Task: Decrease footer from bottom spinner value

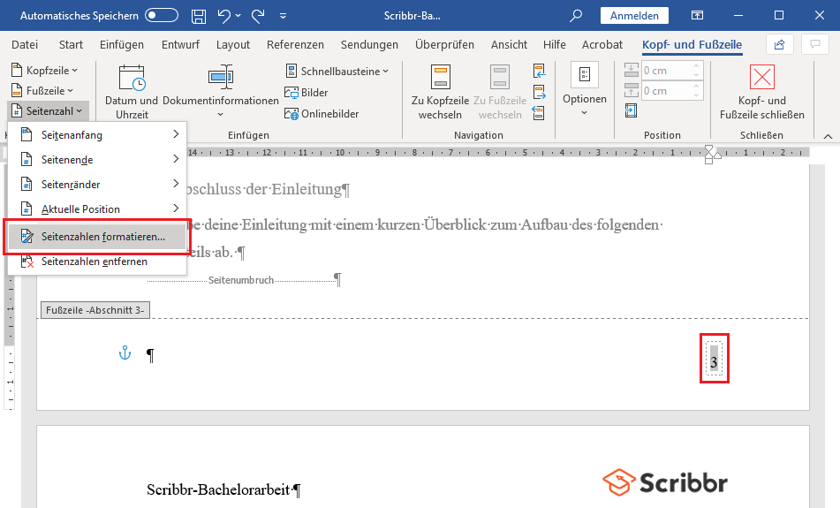Action: coord(696,95)
